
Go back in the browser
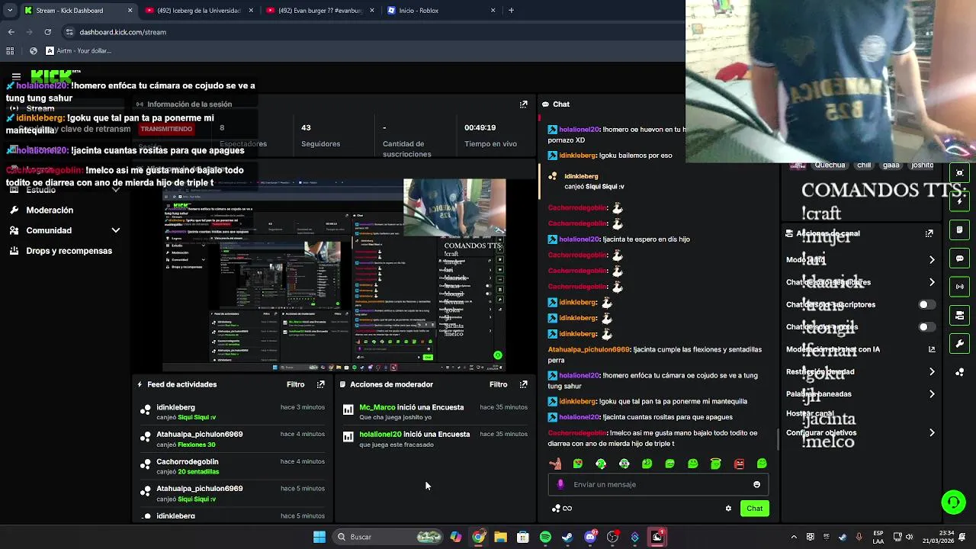coord(11,32)
